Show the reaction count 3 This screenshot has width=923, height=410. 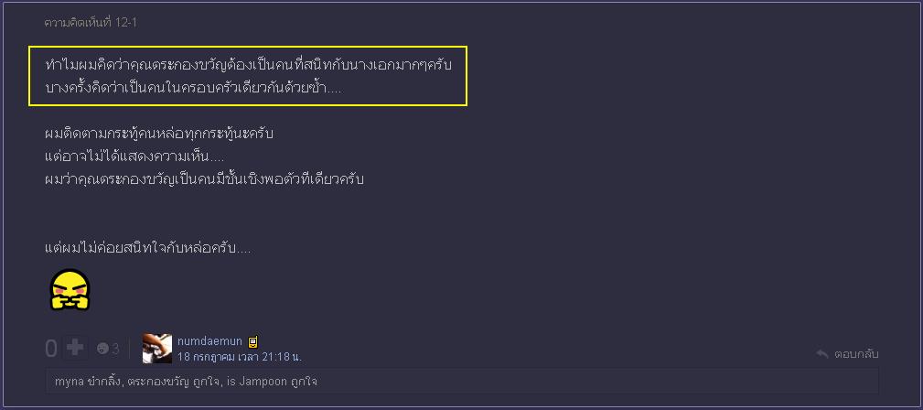pyautogui.click(x=116, y=349)
